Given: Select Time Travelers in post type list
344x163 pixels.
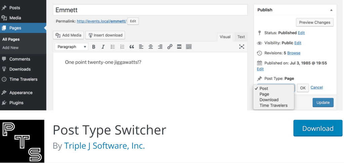Looking at the screenshot, I should pyautogui.click(x=274, y=105).
